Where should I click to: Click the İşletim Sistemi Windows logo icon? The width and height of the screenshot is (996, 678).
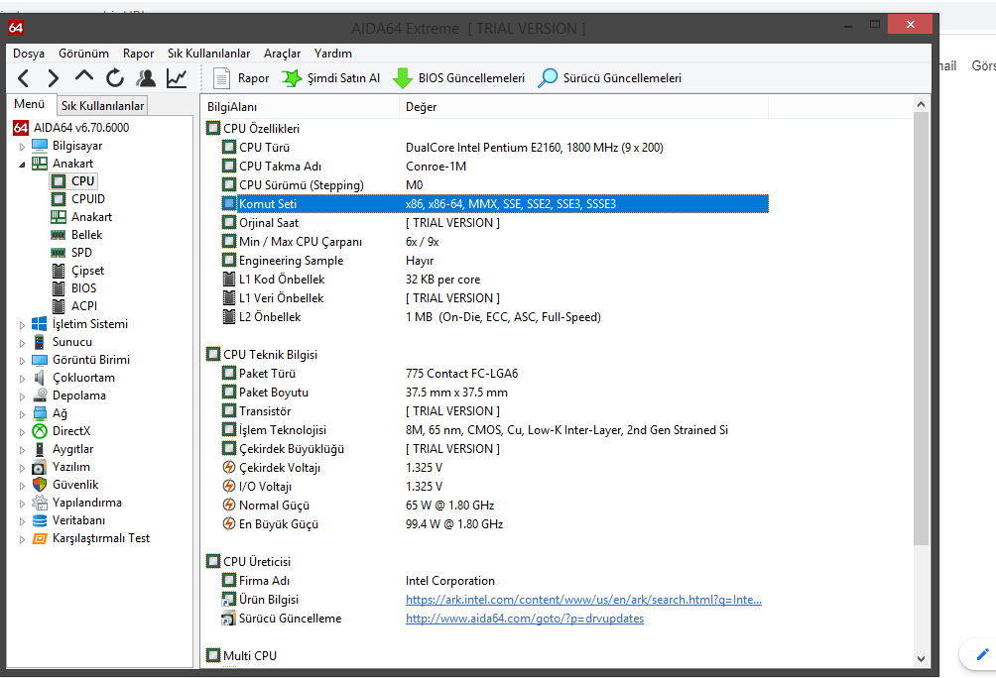pyautogui.click(x=40, y=324)
